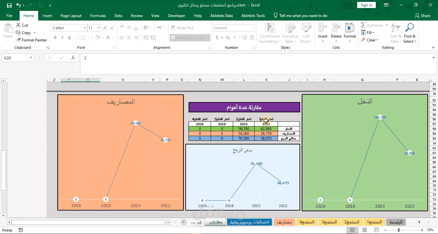
Task: Click the Cut scissors icon
Action: point(18,25)
